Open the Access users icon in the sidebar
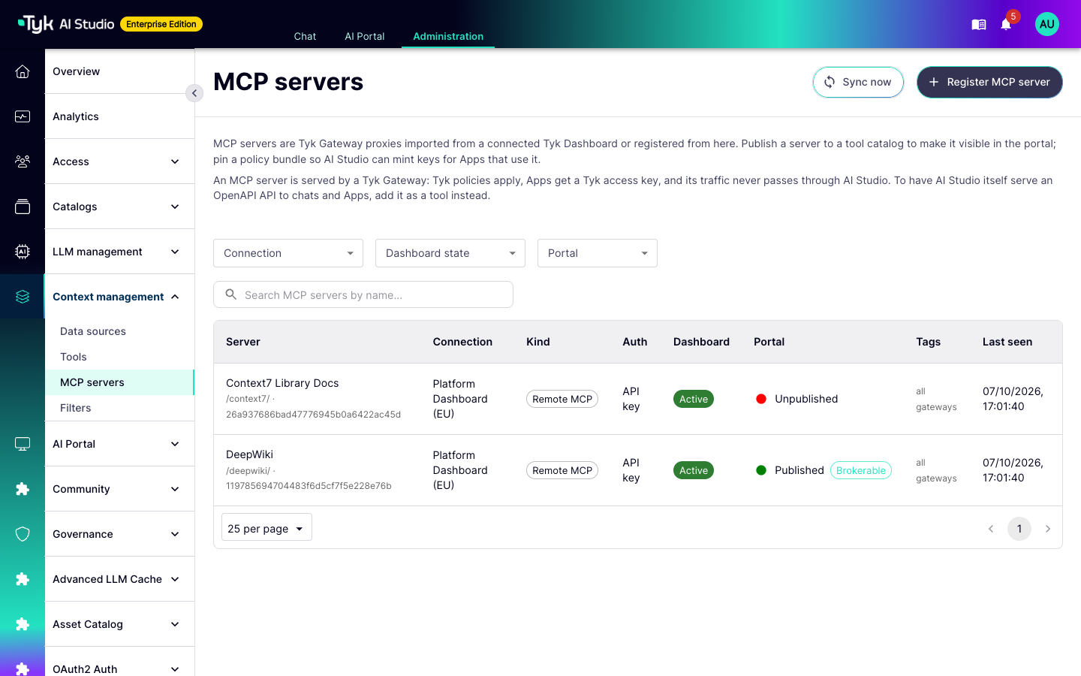The image size is (1081, 676). pos(23,161)
